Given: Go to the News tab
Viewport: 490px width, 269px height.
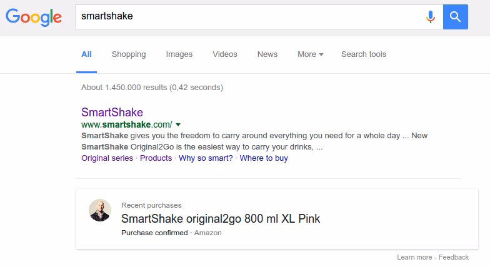Looking at the screenshot, I should point(267,54).
